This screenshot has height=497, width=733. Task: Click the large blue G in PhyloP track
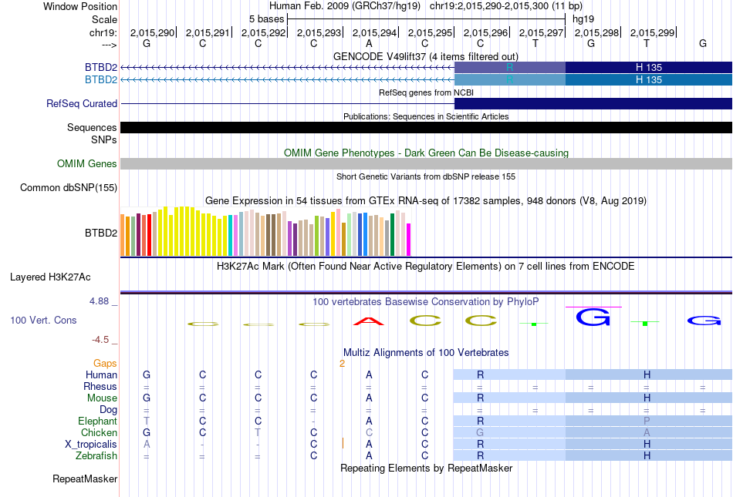click(x=593, y=317)
